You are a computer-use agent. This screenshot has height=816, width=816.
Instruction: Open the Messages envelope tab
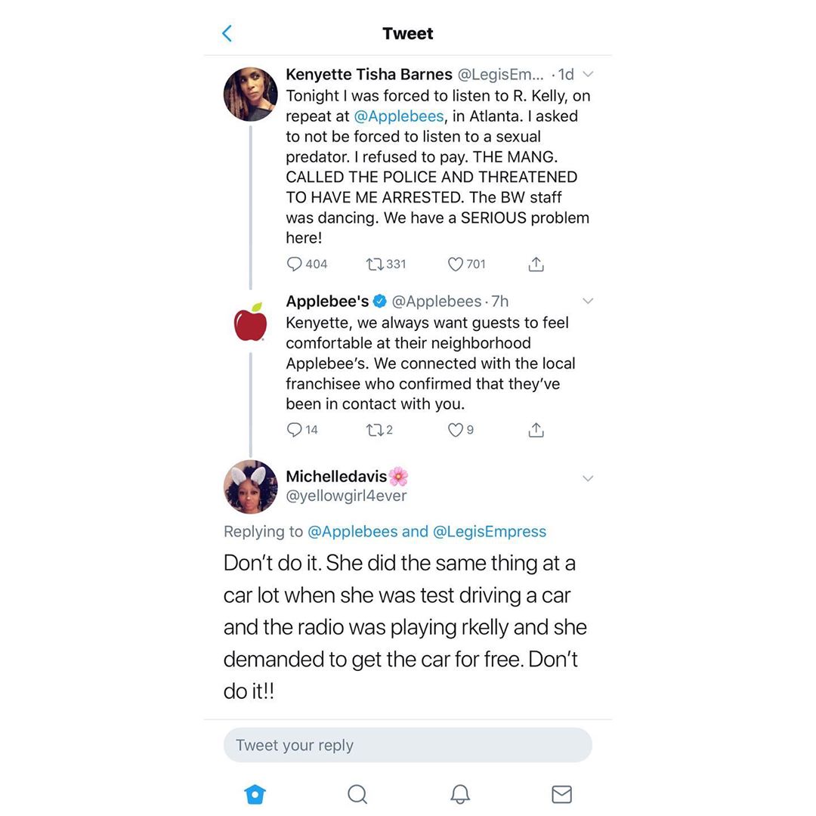(x=561, y=794)
